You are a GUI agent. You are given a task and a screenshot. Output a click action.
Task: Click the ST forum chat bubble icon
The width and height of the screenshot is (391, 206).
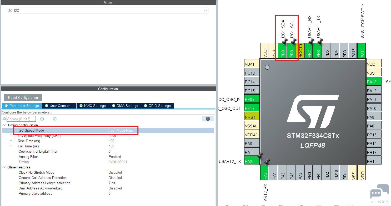click(x=379, y=192)
